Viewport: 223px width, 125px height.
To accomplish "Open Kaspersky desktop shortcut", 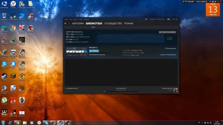I will pos(22,29).
